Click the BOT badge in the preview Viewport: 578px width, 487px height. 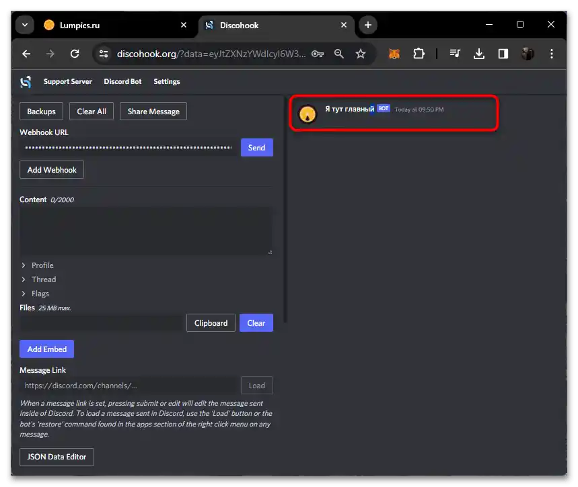pos(384,109)
